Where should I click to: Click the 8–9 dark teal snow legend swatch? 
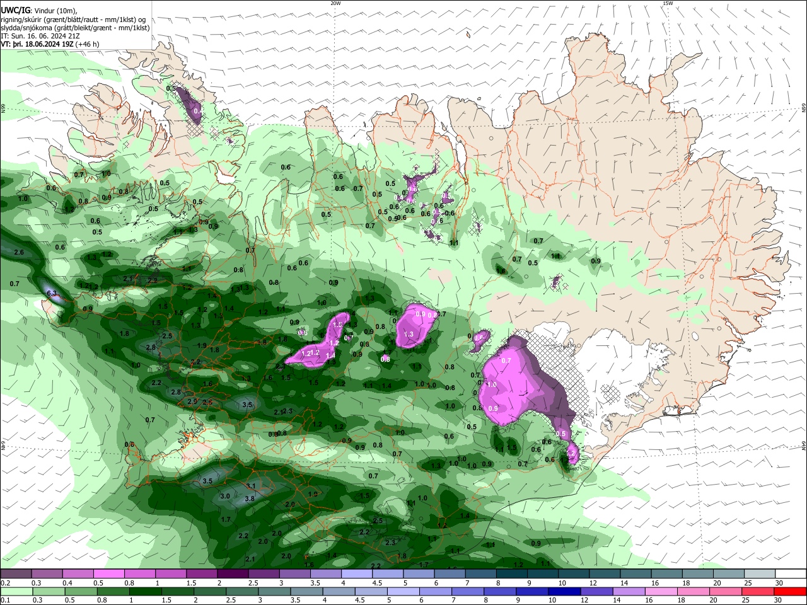(x=511, y=574)
